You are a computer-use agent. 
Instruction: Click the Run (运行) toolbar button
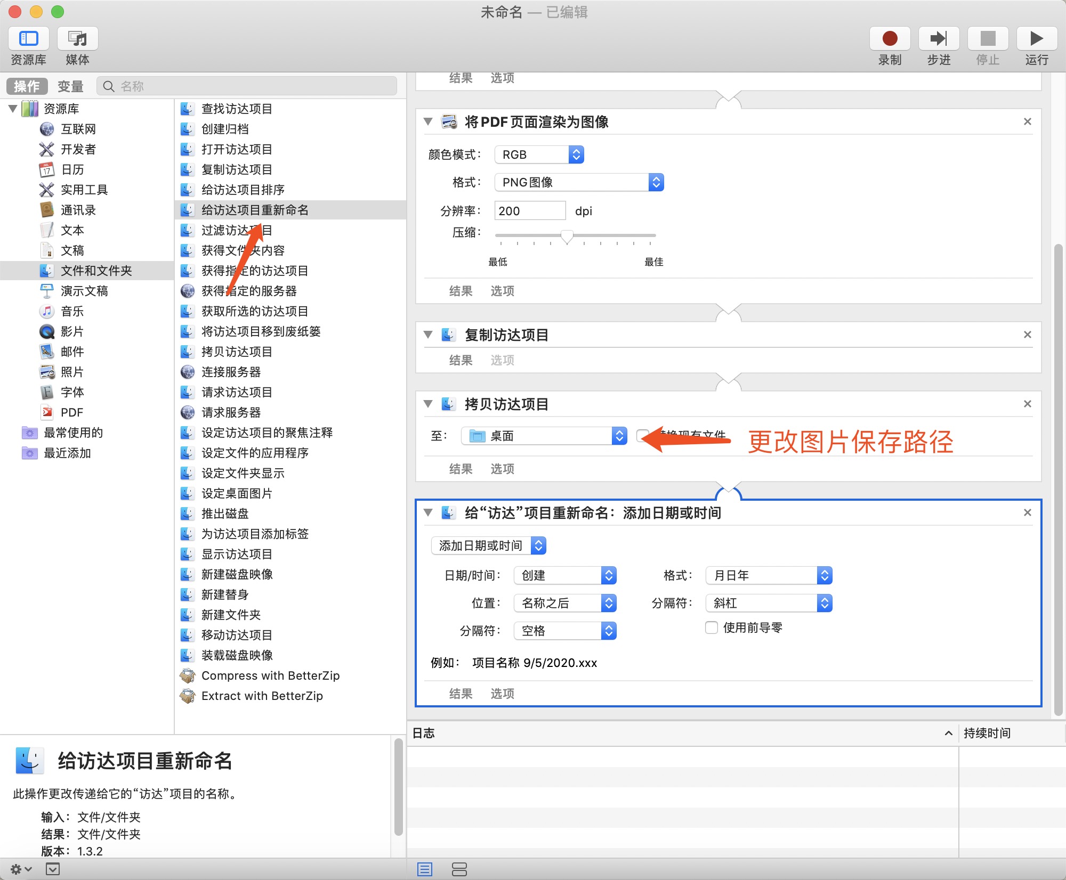coord(1037,39)
